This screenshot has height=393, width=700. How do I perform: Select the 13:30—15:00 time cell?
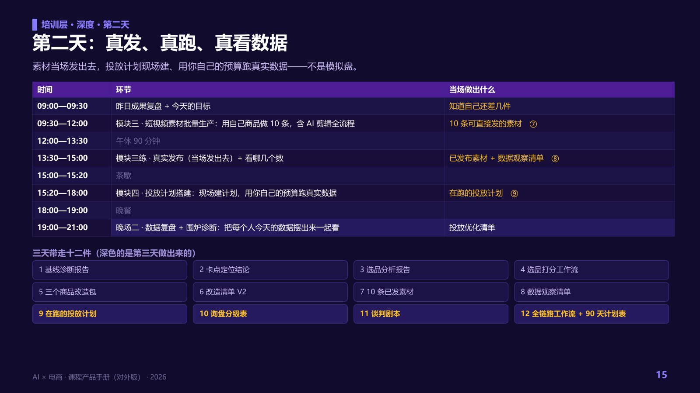72,158
